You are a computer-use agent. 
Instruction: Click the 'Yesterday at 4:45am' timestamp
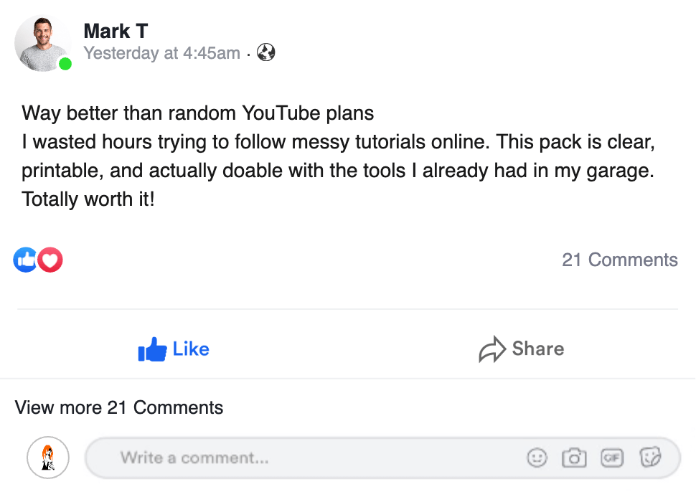pyautogui.click(x=161, y=53)
